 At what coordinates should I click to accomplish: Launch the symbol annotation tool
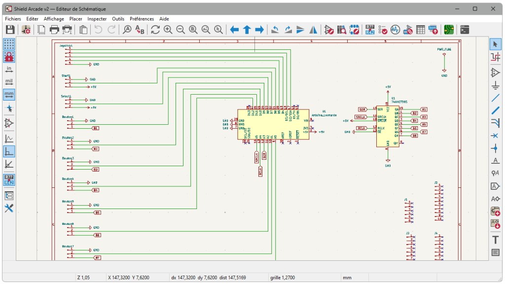pyautogui.click(x=370, y=30)
